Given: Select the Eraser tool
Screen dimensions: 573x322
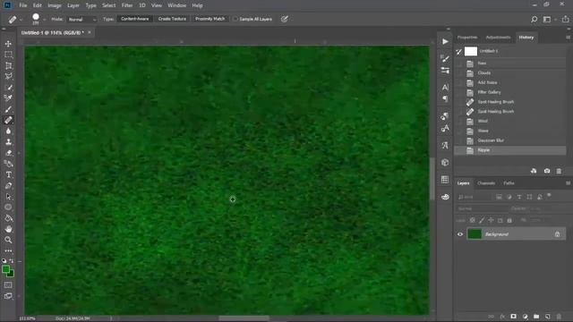Looking at the screenshot, I should (x=8, y=153).
